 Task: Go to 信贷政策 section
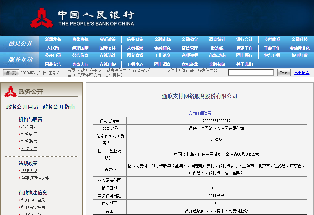point(135,40)
